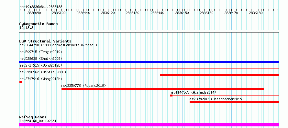Click the magenta ZNF554 gene bar
This screenshot has width=288, height=128.
click(x=149, y=125)
